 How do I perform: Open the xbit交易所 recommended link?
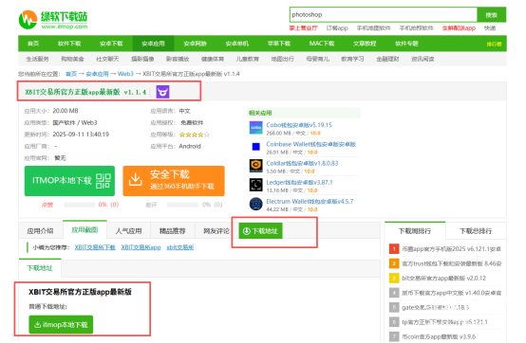tap(180, 247)
